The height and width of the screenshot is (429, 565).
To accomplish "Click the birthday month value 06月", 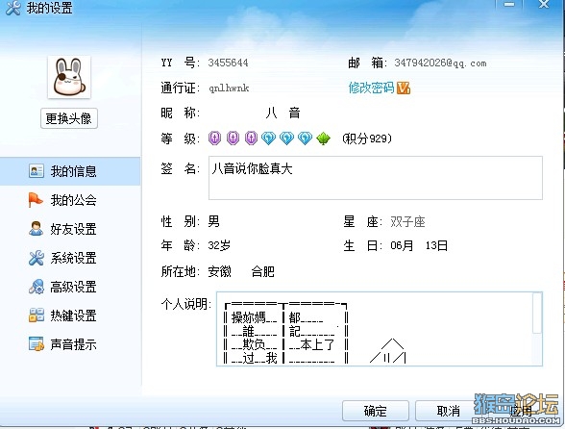I will coord(402,245).
